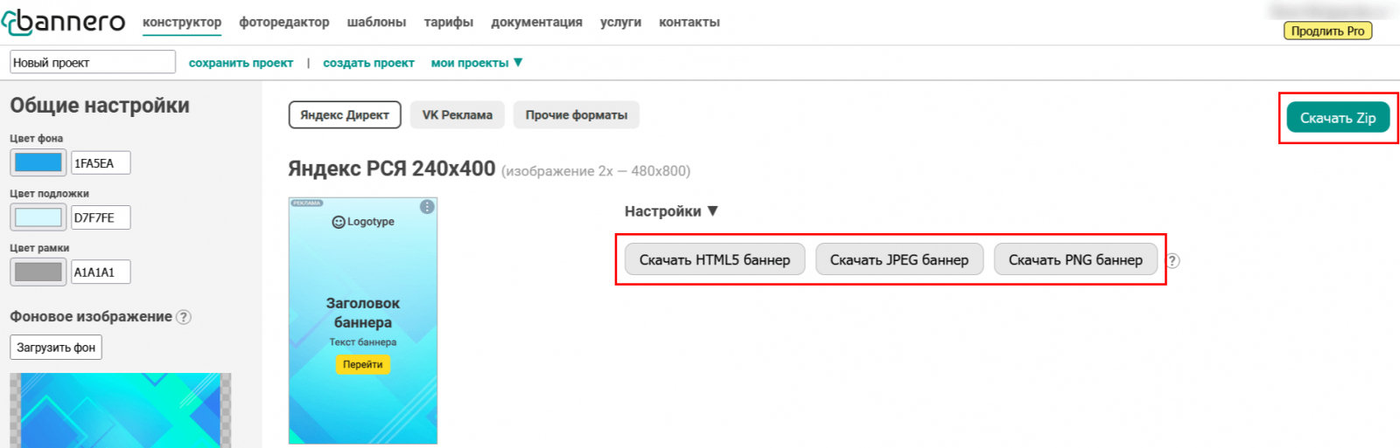Viewport: 1400px width, 448px height.
Task: Click the background image thumbnail
Action: 121,410
